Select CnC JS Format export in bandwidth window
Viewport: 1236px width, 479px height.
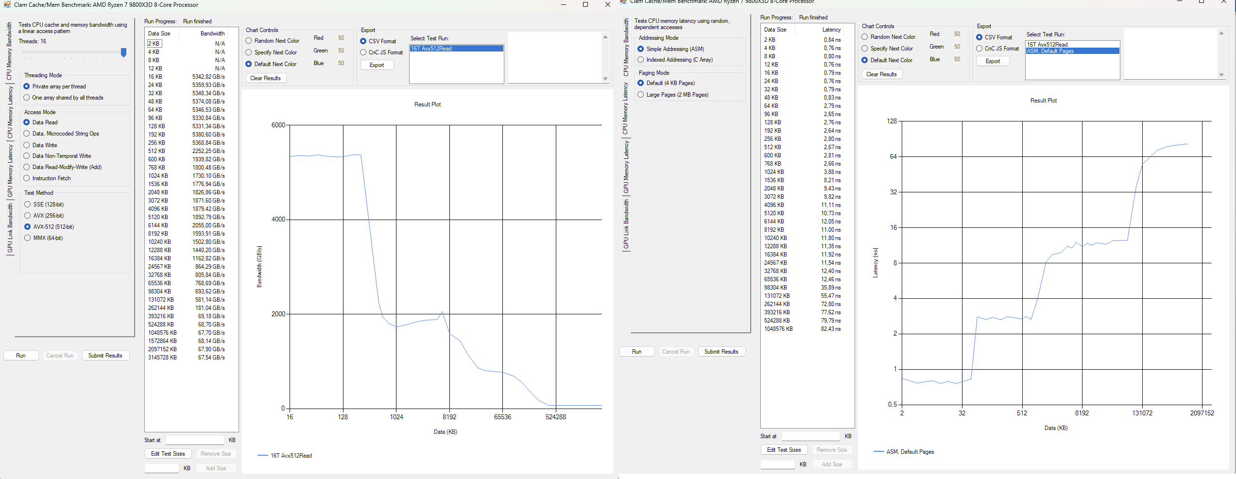coord(381,52)
